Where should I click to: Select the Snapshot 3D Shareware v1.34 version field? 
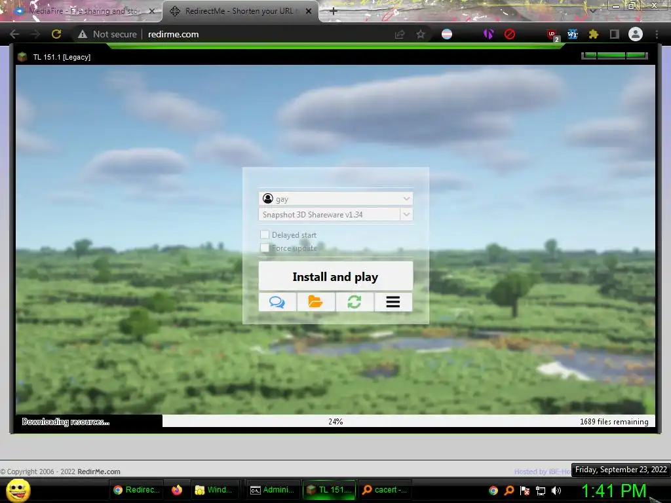tap(329, 214)
